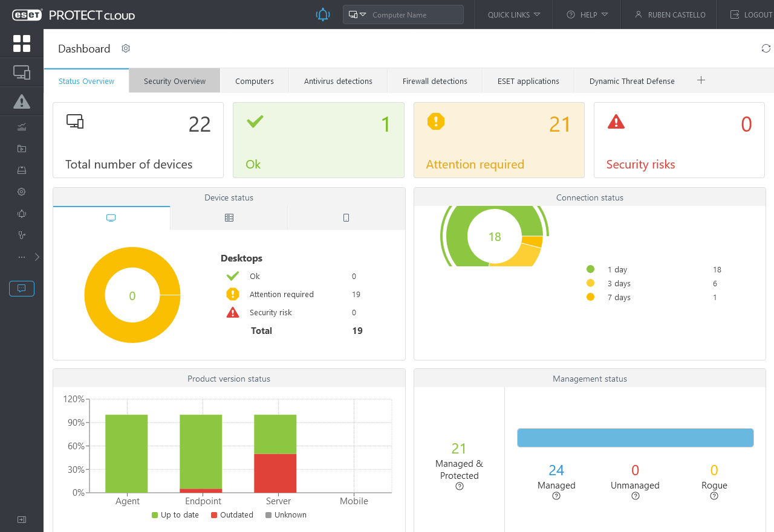Switch to the Security Overview tab
The height and width of the screenshot is (532, 774).
(175, 81)
